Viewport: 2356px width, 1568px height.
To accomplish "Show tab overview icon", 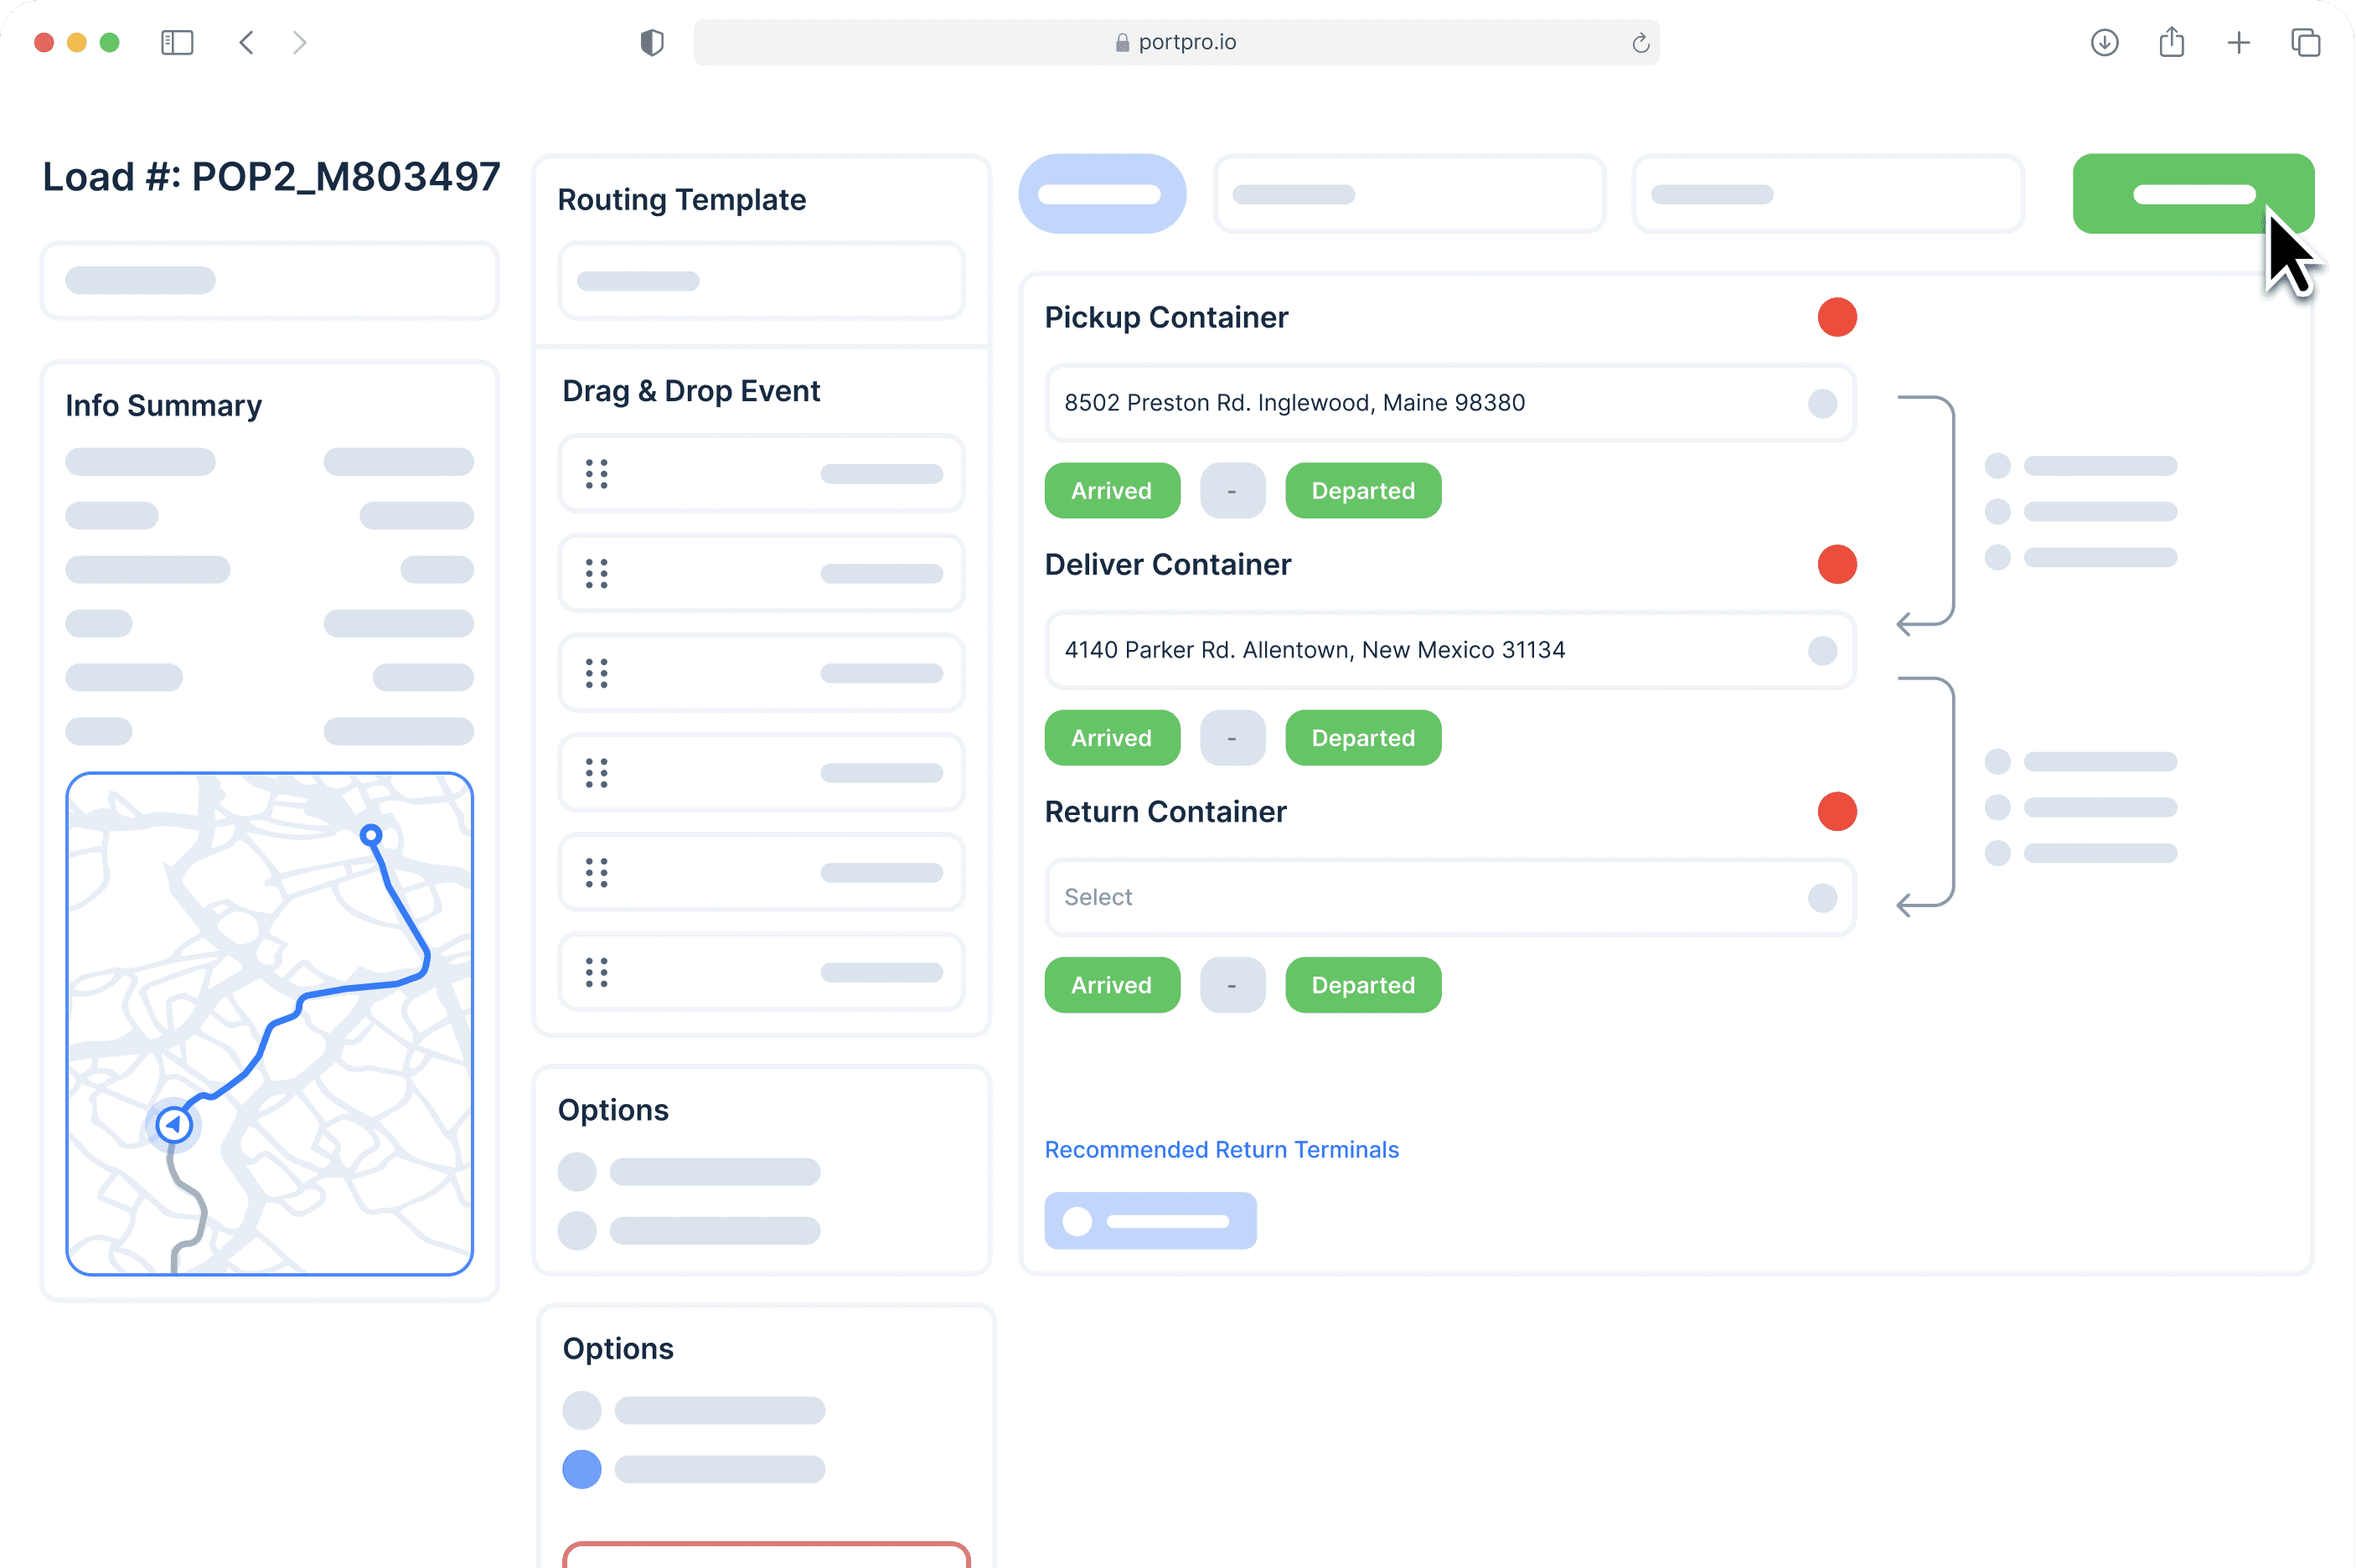I will point(2305,42).
